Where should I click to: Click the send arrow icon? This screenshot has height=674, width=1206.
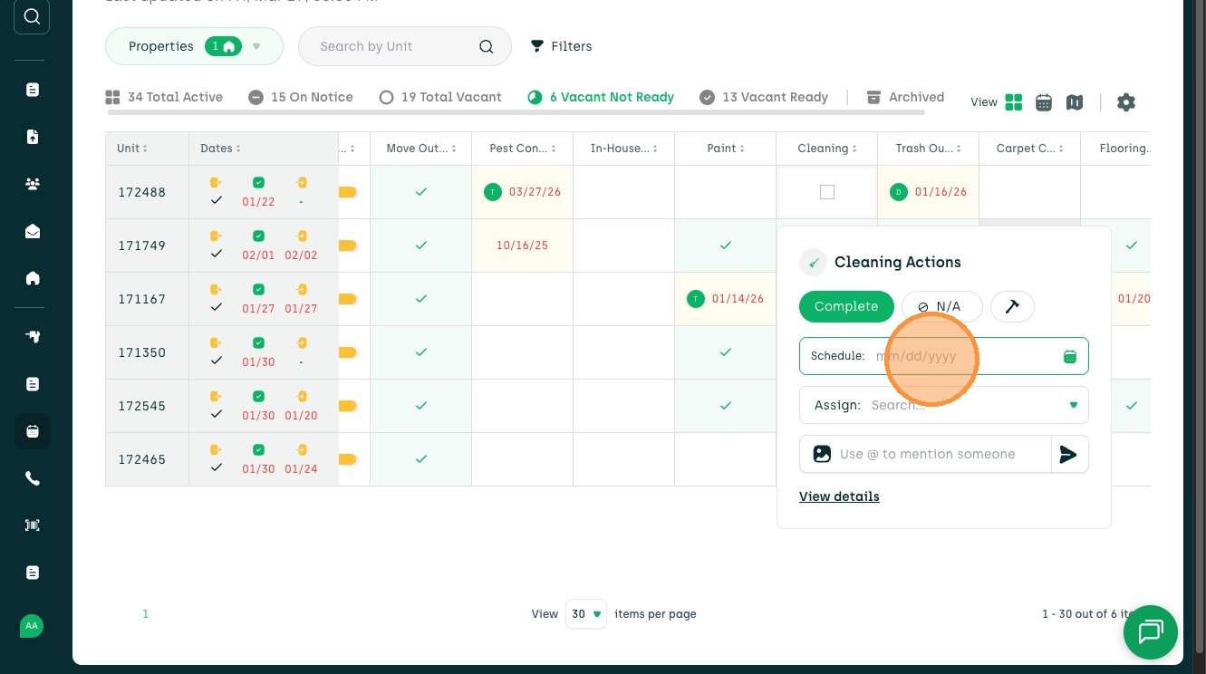(1069, 454)
